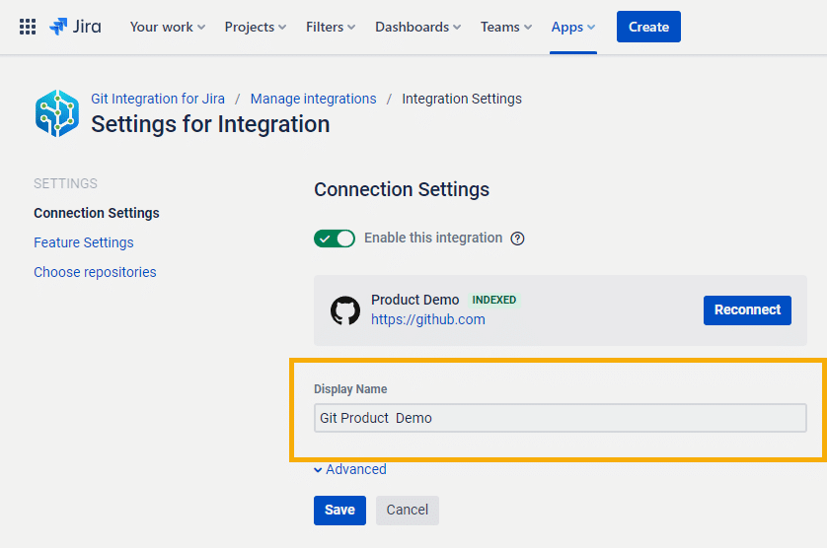This screenshot has height=548, width=827.
Task: Go to Feature Settings
Action: pyautogui.click(x=84, y=242)
